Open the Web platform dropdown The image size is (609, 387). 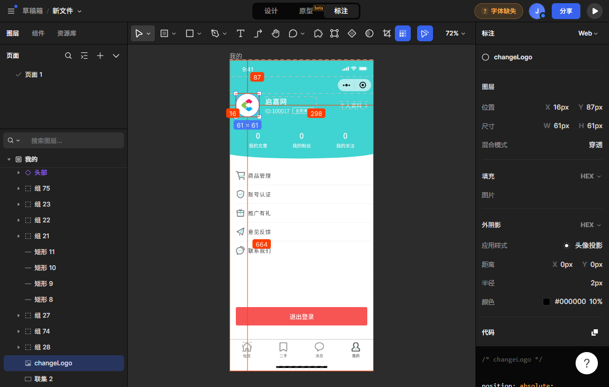(588, 33)
